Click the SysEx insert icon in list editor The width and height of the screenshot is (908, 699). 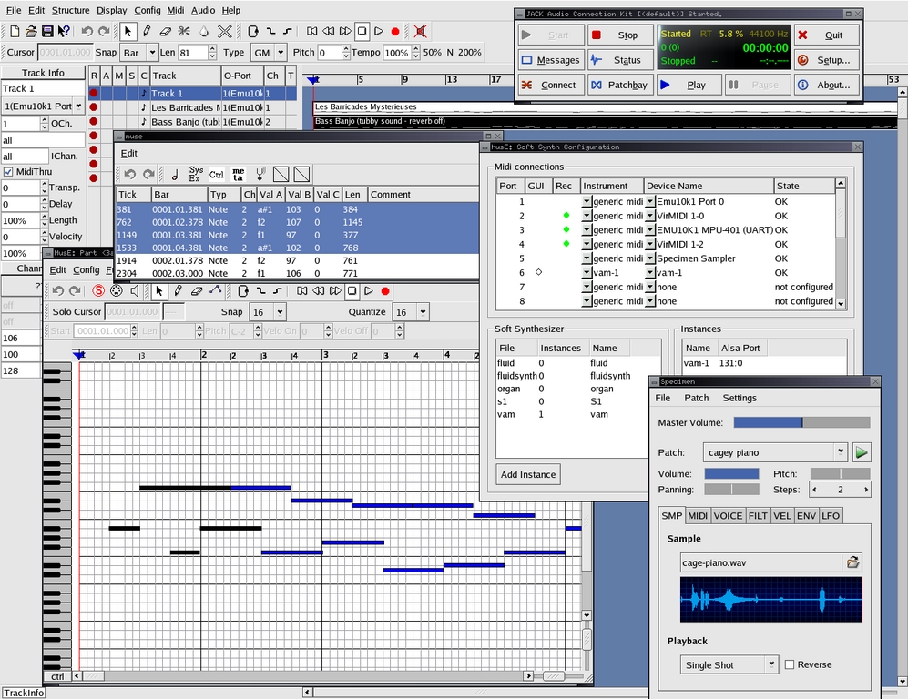[x=196, y=174]
